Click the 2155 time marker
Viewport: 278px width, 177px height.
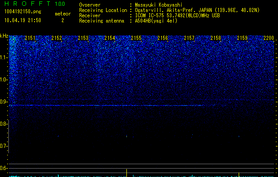(136, 38)
